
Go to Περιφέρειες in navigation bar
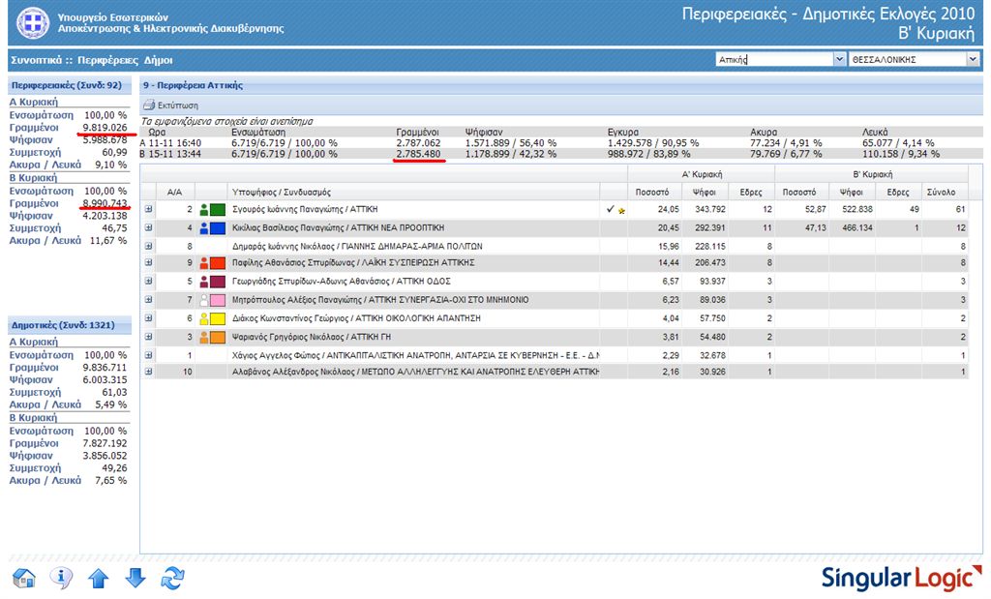tap(108, 60)
